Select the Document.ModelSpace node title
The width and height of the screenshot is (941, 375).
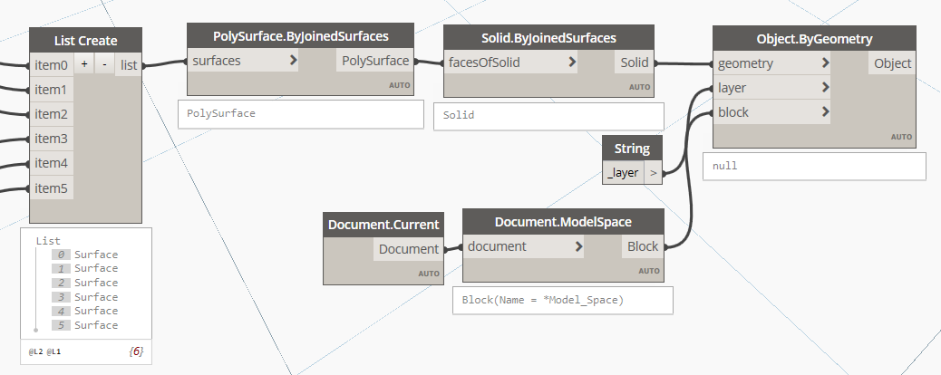(x=563, y=222)
